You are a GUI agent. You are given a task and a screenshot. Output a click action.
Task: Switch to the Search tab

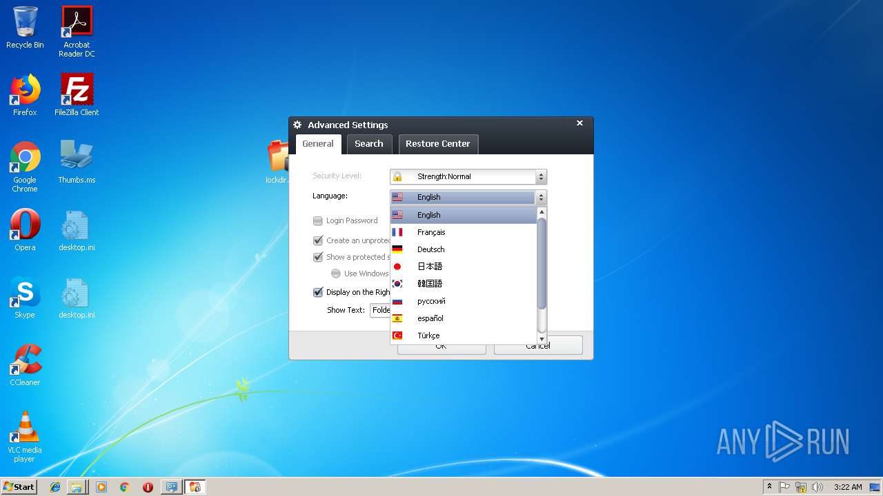point(369,144)
